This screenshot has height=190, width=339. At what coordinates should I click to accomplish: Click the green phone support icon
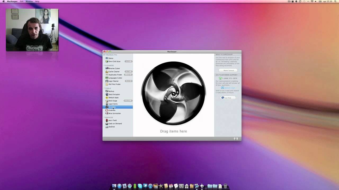[x=220, y=78]
